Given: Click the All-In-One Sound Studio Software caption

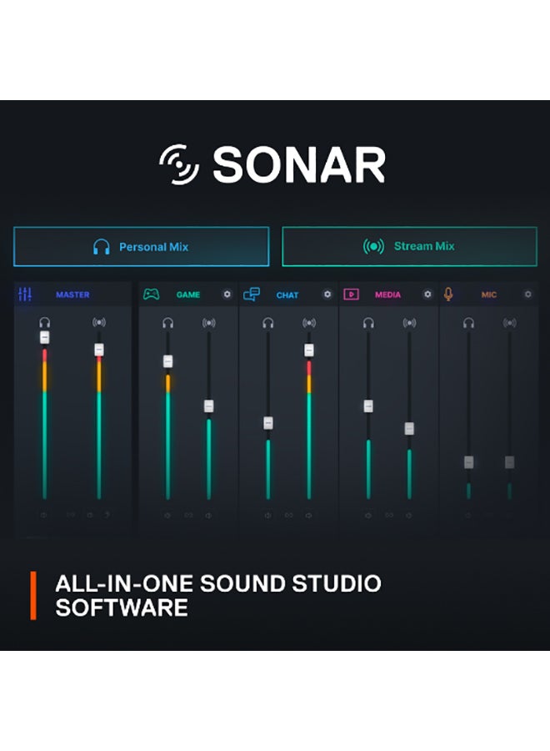Looking at the screenshot, I should point(218,595).
